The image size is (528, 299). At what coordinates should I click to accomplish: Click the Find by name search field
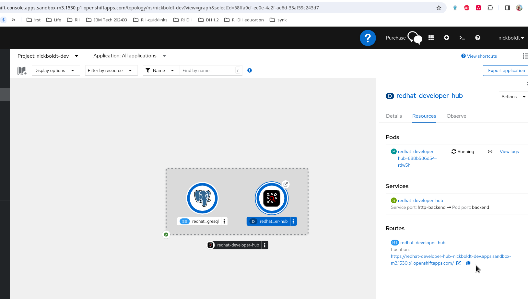coord(207,71)
